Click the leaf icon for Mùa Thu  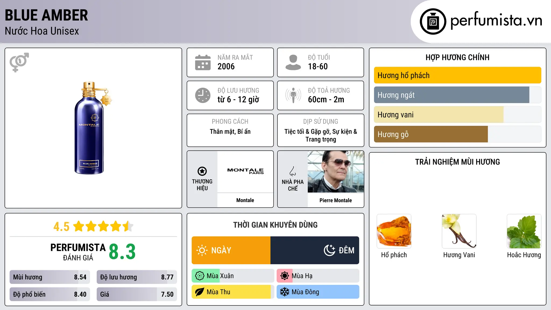pyautogui.click(x=200, y=292)
